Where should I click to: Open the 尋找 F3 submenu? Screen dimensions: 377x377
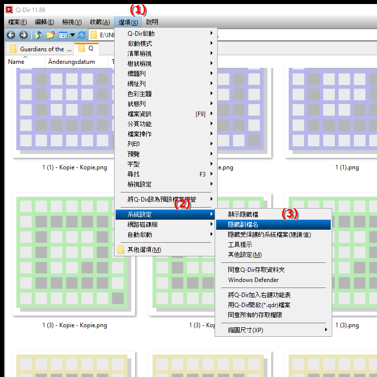point(166,174)
